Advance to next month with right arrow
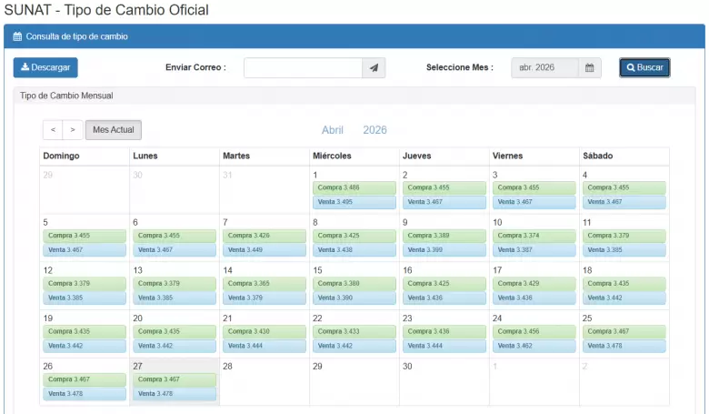Viewport: 709px width, 414px height. pyautogui.click(x=73, y=130)
